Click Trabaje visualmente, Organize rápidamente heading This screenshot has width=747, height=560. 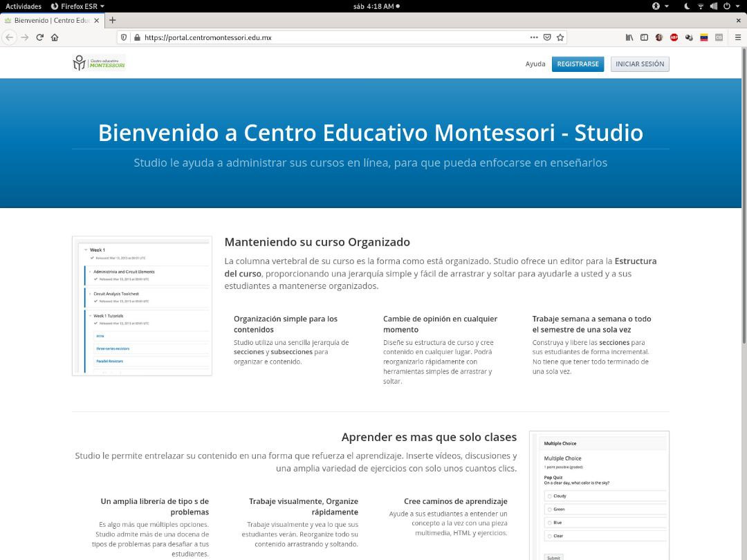tap(304, 507)
